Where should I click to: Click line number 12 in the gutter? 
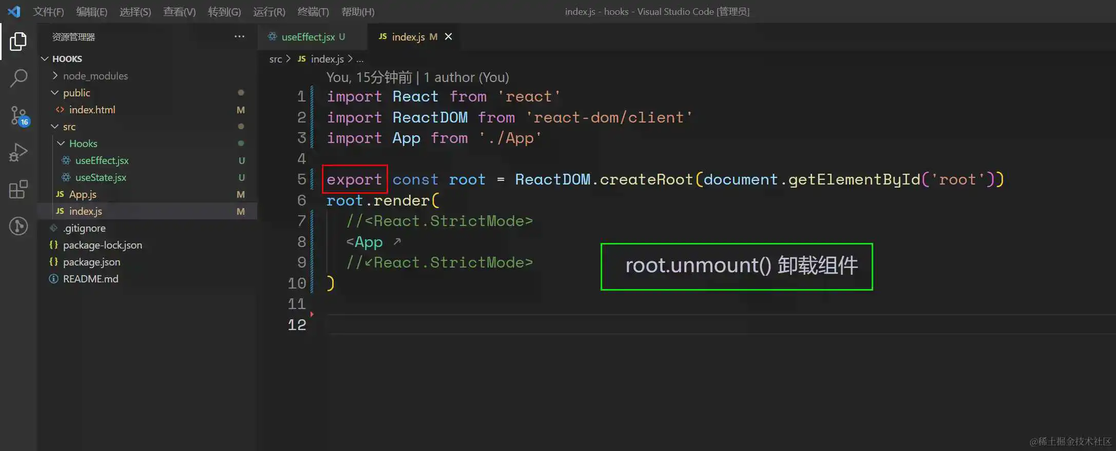tap(297, 325)
